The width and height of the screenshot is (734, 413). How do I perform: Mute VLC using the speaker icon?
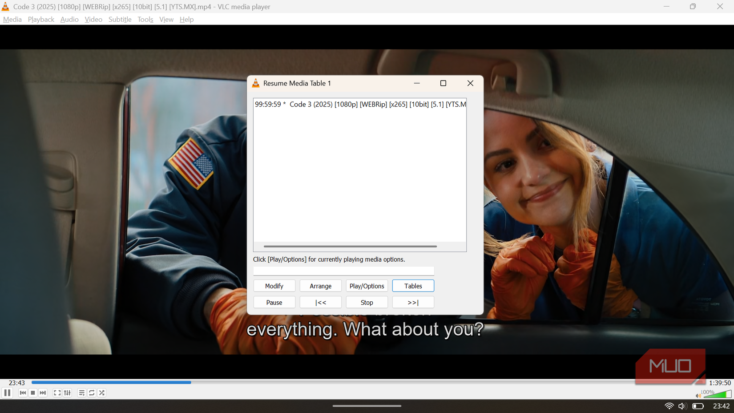point(698,395)
